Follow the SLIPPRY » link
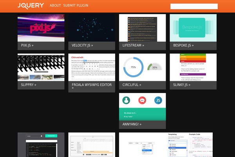 [x=29, y=85]
